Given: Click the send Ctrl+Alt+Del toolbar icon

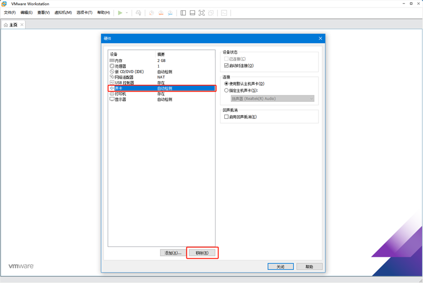Looking at the screenshot, I should click(139, 13).
